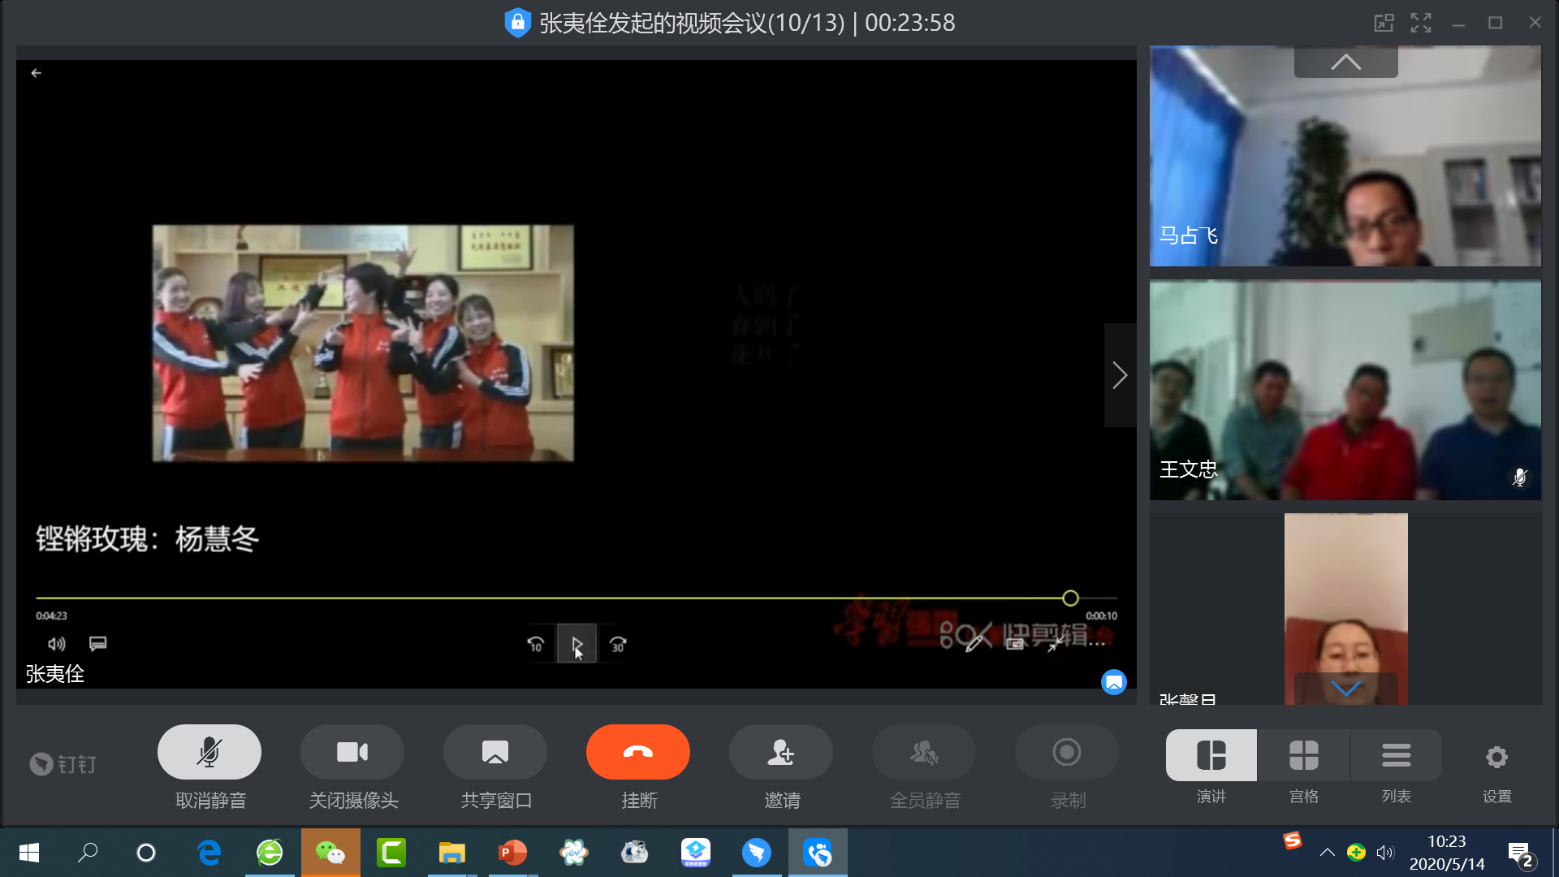Turn off camera with 关闭摄像头
Screen dimensions: 1559x877
(352, 752)
